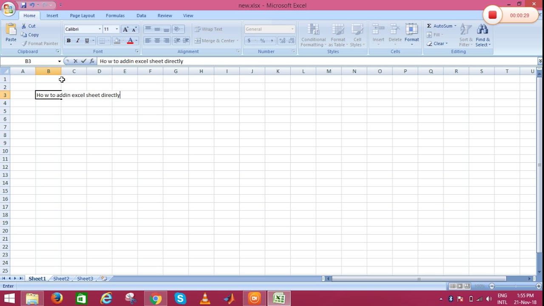The height and width of the screenshot is (306, 544).
Task: Decrease font size with Shrink Font
Action: [134, 29]
